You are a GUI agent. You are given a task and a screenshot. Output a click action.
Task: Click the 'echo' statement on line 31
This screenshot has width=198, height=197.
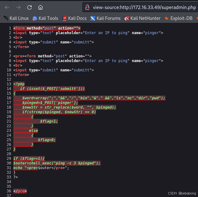coord(41,168)
